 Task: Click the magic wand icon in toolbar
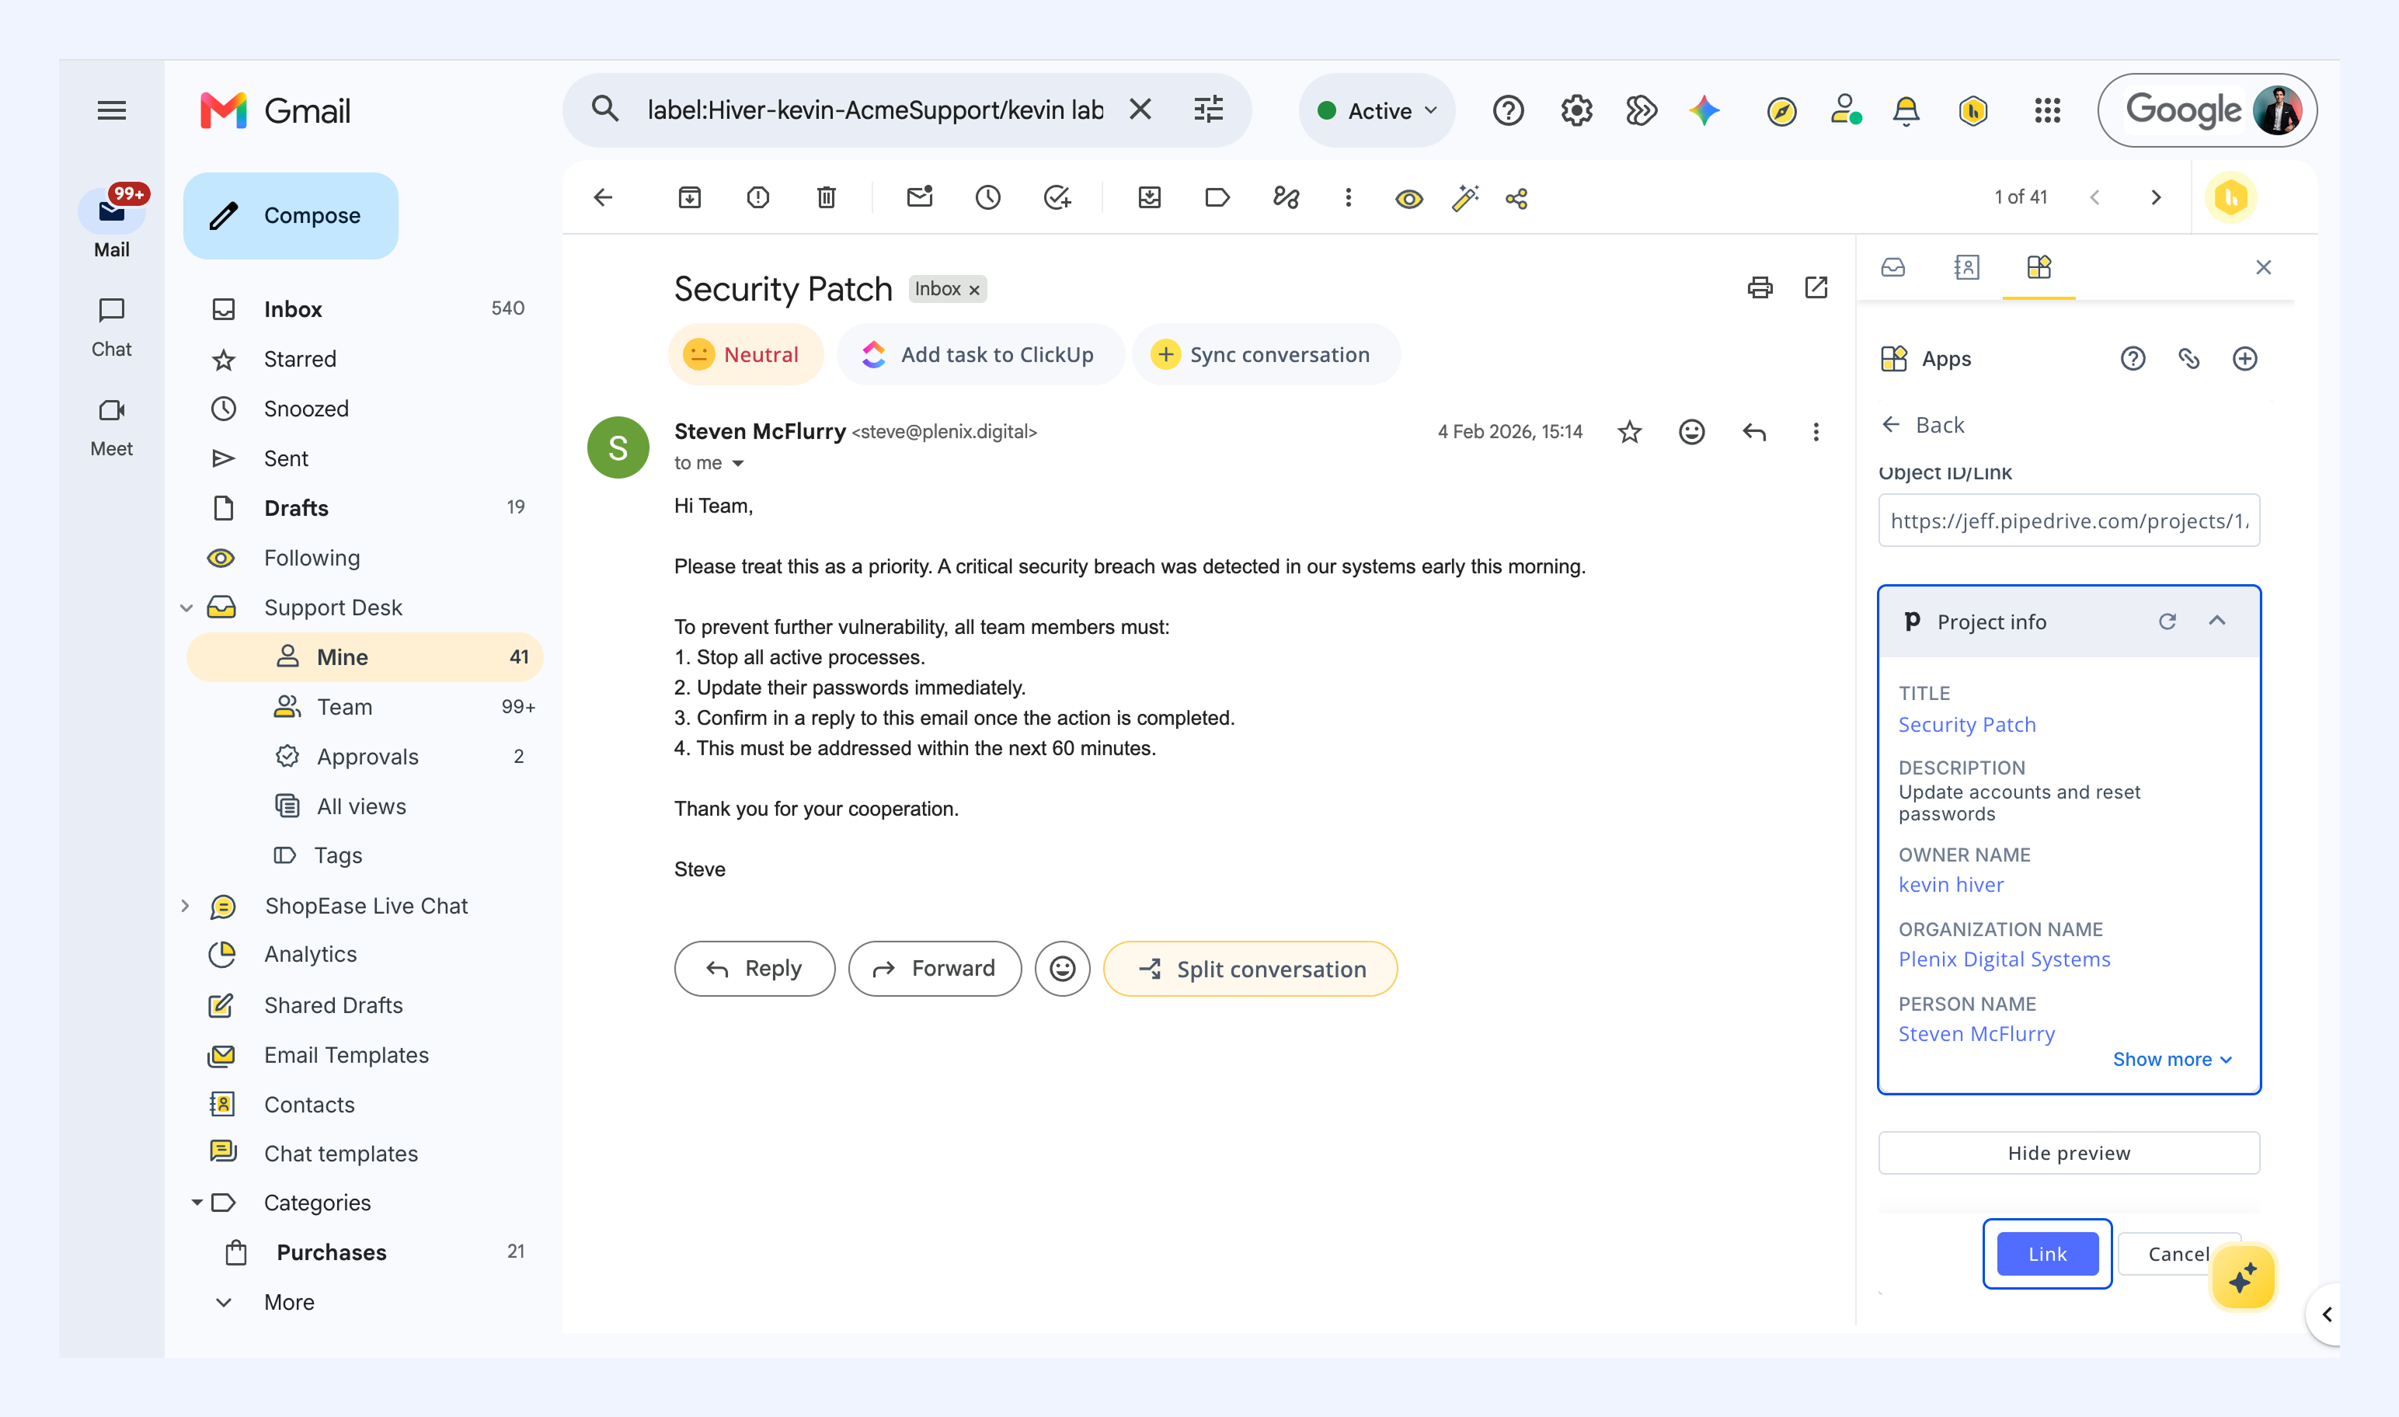1465,197
